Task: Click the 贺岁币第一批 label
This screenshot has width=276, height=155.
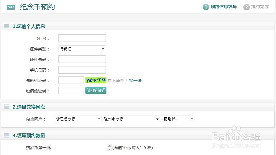Action: tap(38, 148)
